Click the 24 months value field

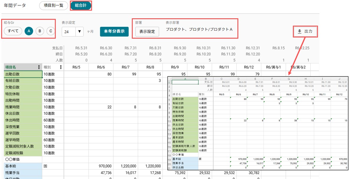(69, 32)
